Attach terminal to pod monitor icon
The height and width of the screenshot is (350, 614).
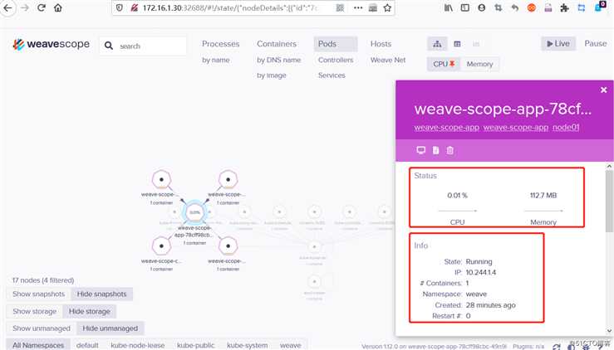[x=421, y=150]
